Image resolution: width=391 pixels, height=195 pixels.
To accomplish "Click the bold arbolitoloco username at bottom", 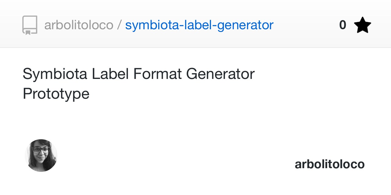I will (x=330, y=164).
